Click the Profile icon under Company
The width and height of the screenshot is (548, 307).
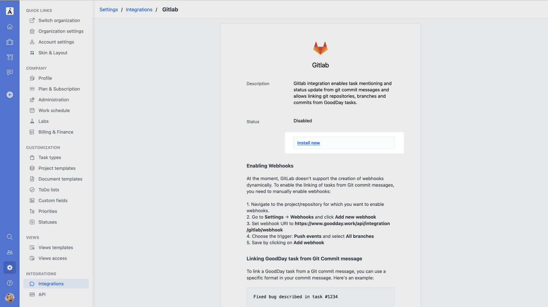(32, 78)
